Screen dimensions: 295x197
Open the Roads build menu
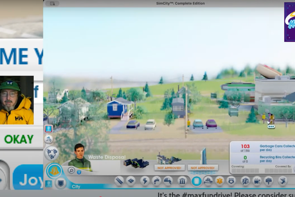[119, 181]
